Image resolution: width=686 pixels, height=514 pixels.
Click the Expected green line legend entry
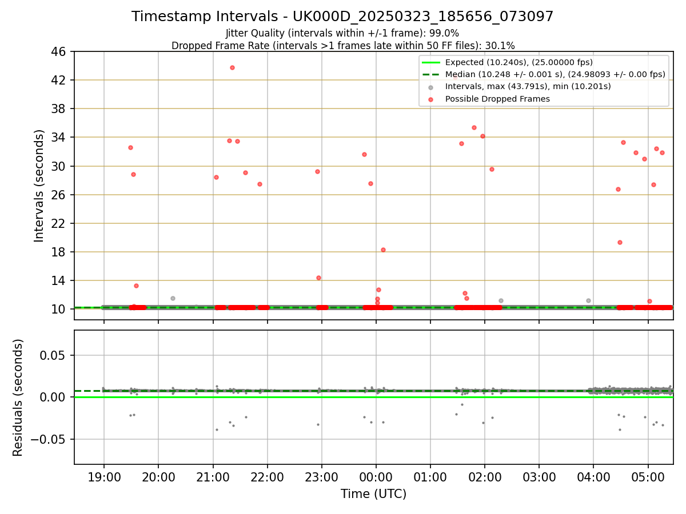[506, 62]
